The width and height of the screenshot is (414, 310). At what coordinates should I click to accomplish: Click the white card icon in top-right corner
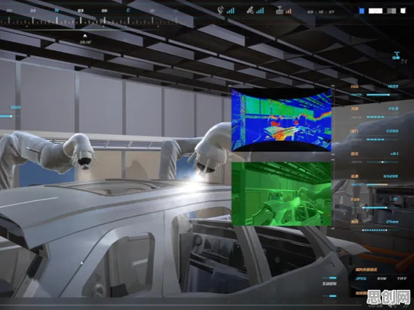[x=403, y=10]
